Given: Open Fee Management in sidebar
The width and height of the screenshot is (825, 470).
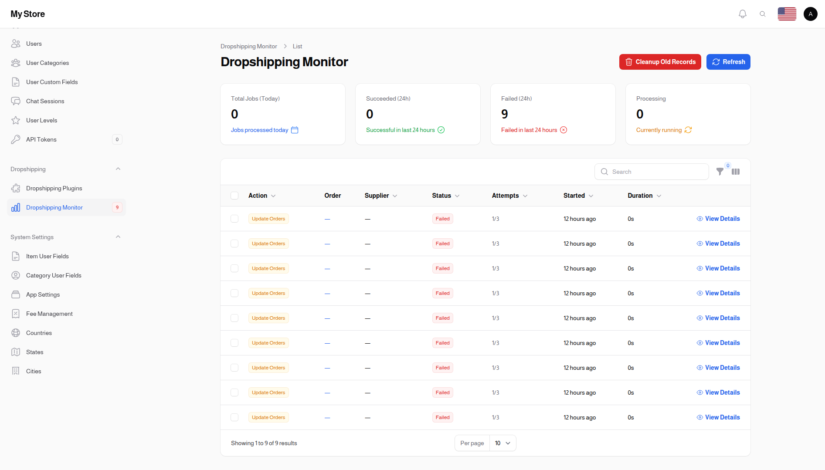Looking at the screenshot, I should pos(49,314).
